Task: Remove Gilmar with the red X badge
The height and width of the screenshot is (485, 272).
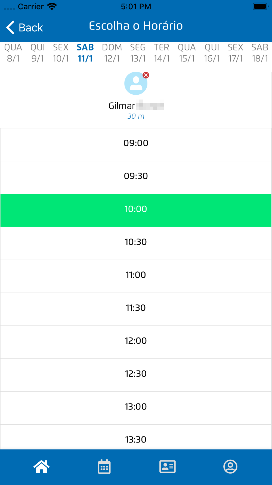Action: point(146,75)
